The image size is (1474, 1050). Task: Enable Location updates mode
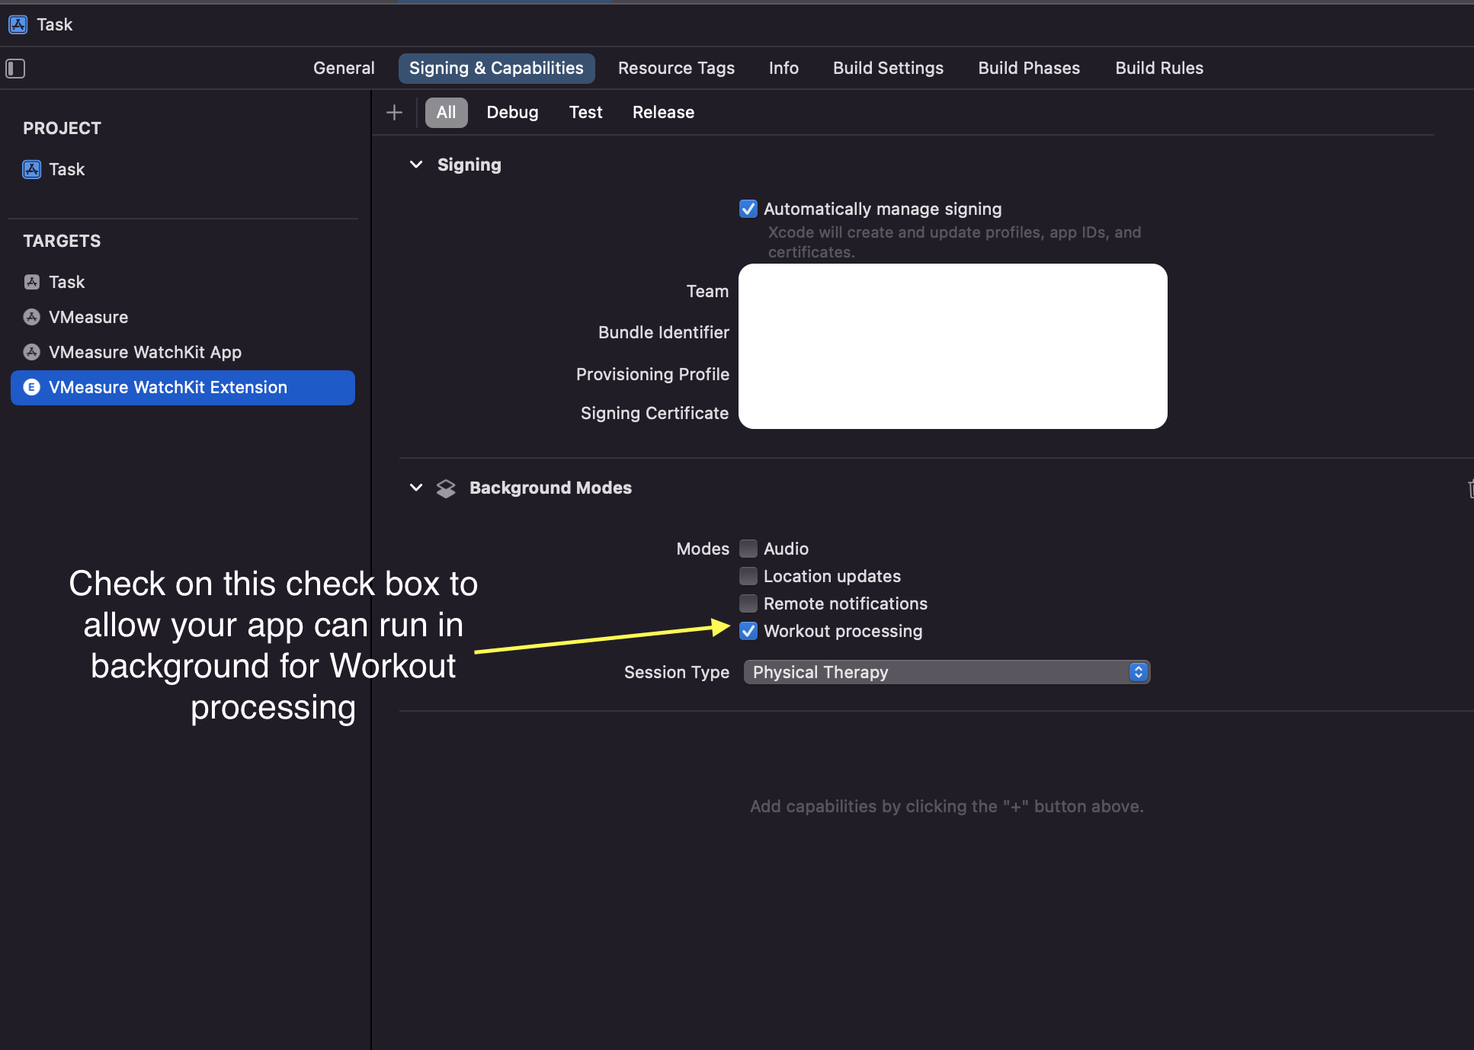point(748,576)
